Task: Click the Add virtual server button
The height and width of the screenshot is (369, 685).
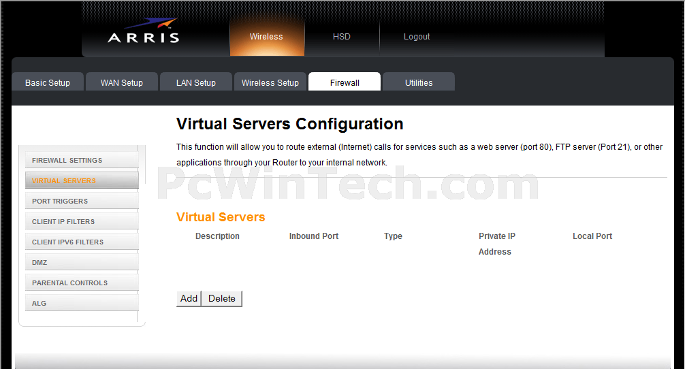Action: (189, 299)
